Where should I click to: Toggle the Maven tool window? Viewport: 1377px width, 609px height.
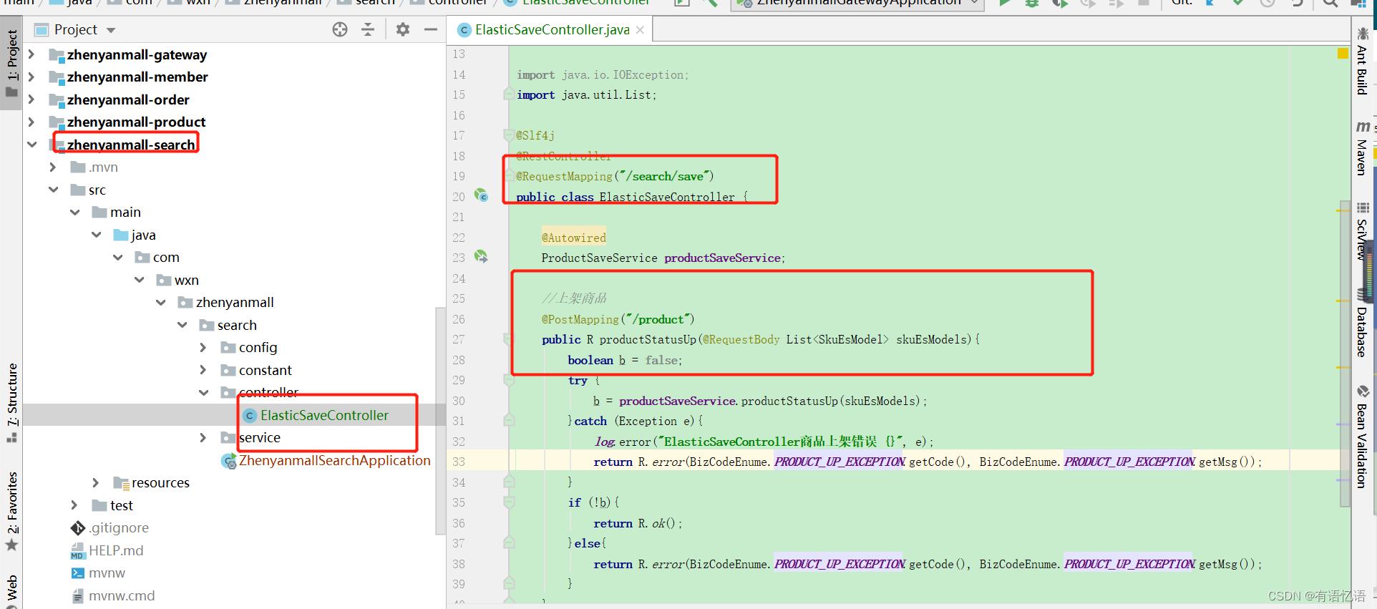point(1362,149)
